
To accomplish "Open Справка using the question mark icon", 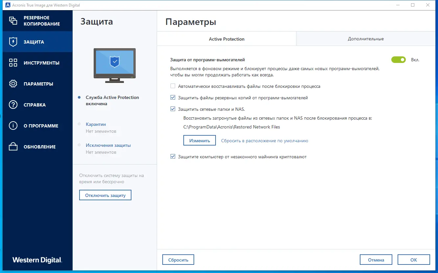I will click(13, 105).
